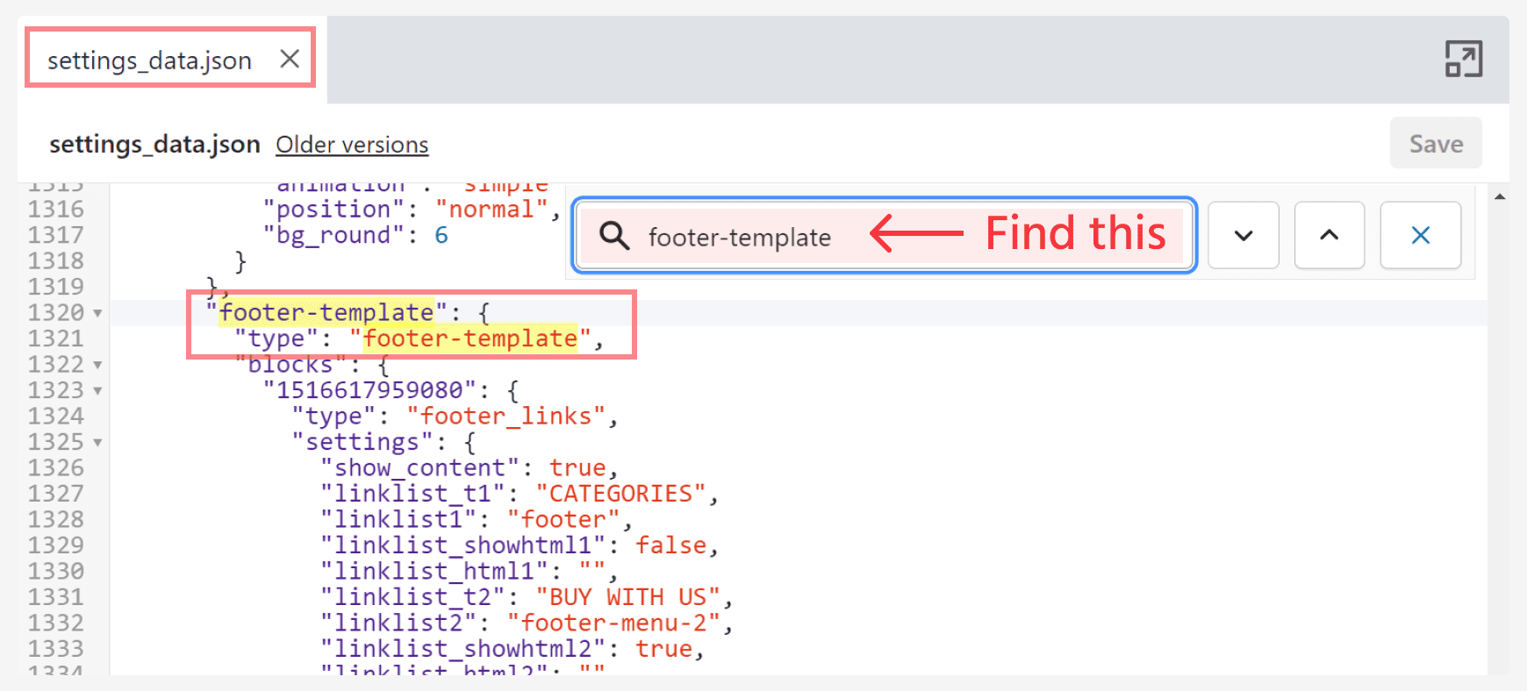Open Older versions link
Screen dimensions: 1527x691
pos(352,145)
